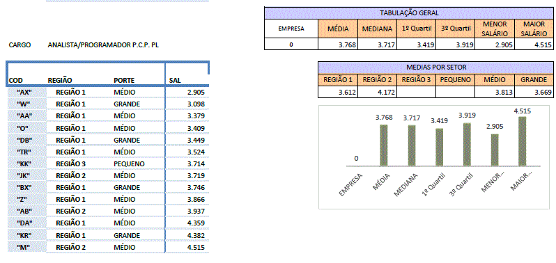
Task: Click the REGIÃO 2 cell in "JK" row
Action: (x=70, y=175)
